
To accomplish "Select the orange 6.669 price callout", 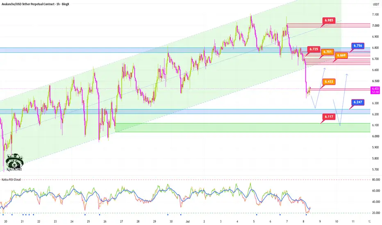I will pyautogui.click(x=341, y=55).
